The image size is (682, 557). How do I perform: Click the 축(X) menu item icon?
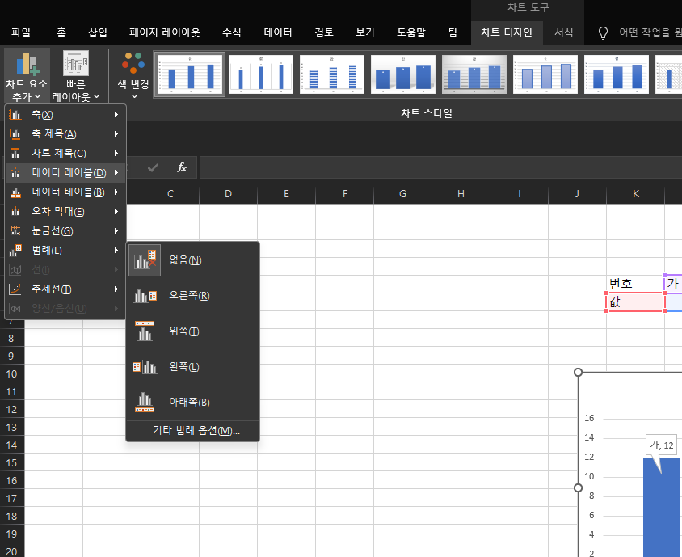point(15,115)
